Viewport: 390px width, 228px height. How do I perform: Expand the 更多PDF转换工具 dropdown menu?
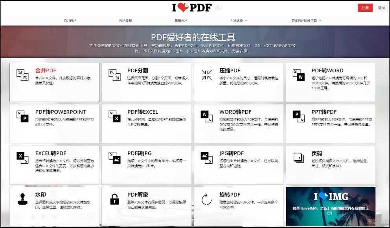pyautogui.click(x=306, y=21)
